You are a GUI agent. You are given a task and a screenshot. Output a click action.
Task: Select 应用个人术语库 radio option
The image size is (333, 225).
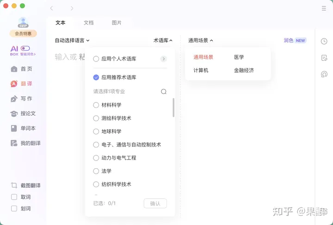point(96,59)
